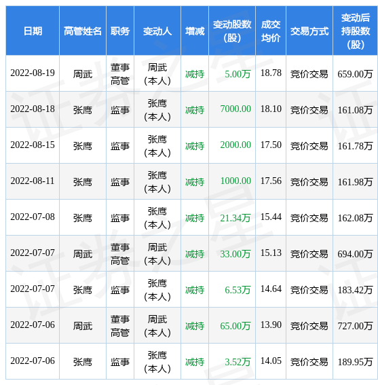Click the 7000.00 shares value
378x385 pixels.
(x=235, y=109)
